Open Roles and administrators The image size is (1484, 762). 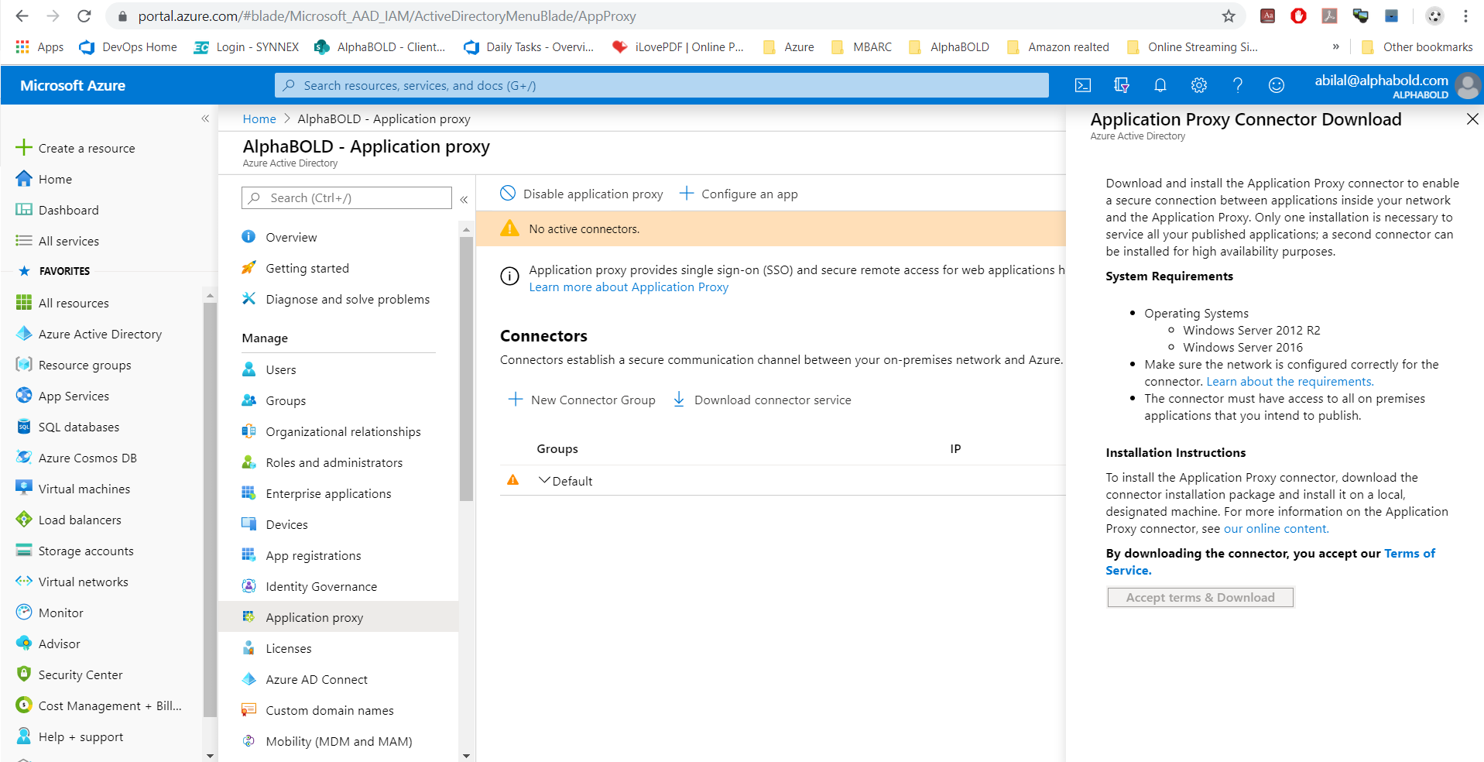[334, 462]
